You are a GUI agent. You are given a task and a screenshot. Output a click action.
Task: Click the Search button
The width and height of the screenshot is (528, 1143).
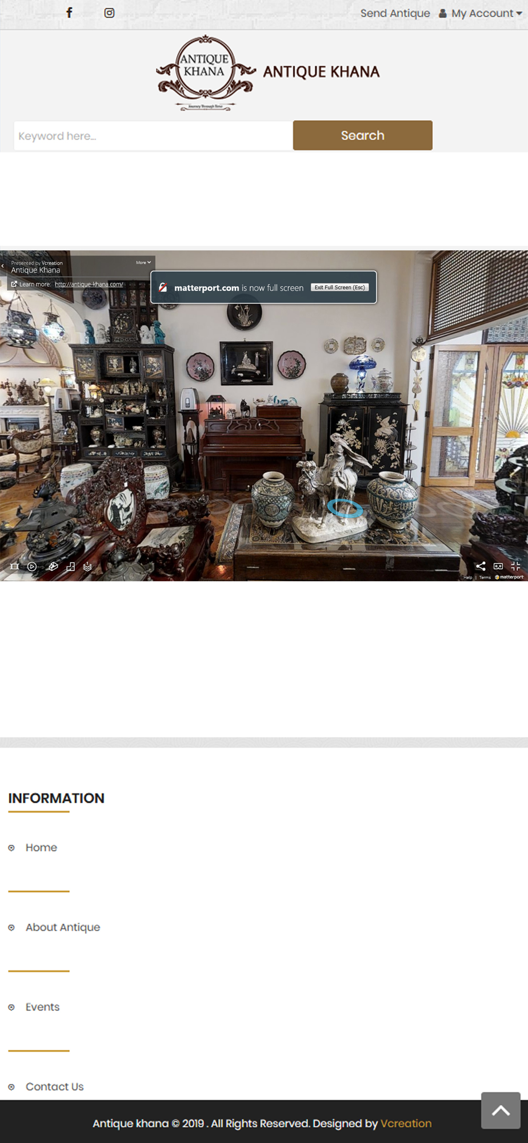click(363, 135)
